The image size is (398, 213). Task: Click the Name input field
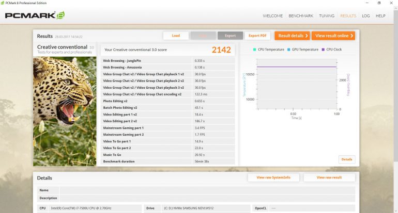pos(207,190)
